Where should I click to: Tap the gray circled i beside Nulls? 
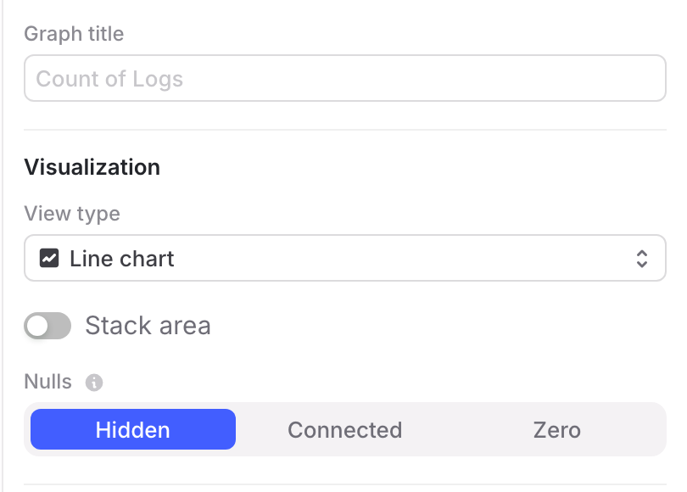(95, 382)
